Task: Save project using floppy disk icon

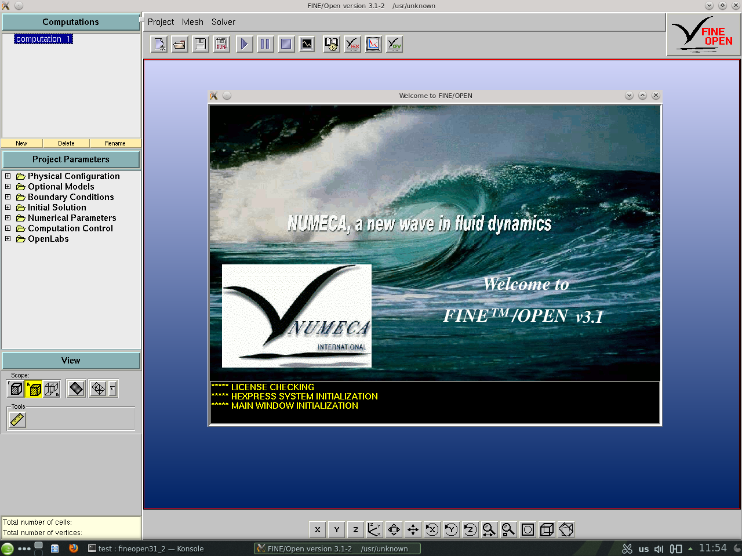Action: pyautogui.click(x=201, y=44)
